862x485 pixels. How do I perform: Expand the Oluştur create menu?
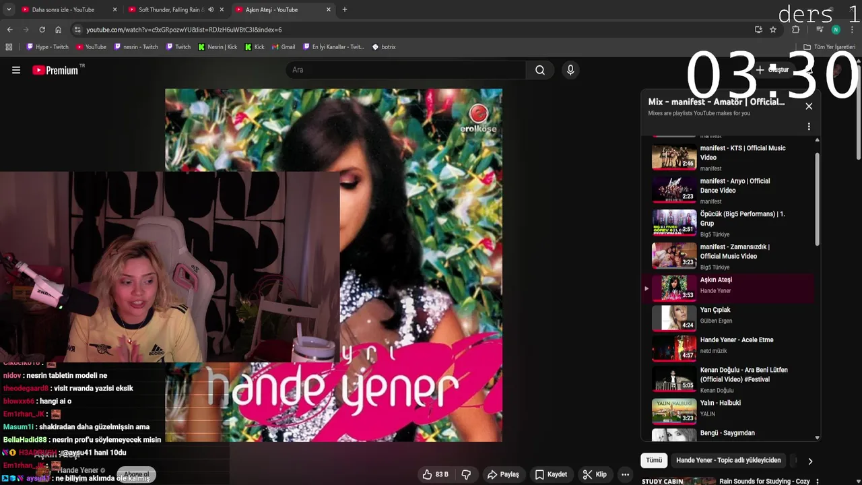click(x=772, y=70)
